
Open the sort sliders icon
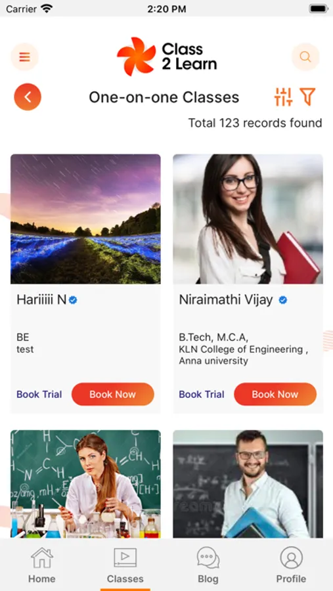(x=283, y=97)
